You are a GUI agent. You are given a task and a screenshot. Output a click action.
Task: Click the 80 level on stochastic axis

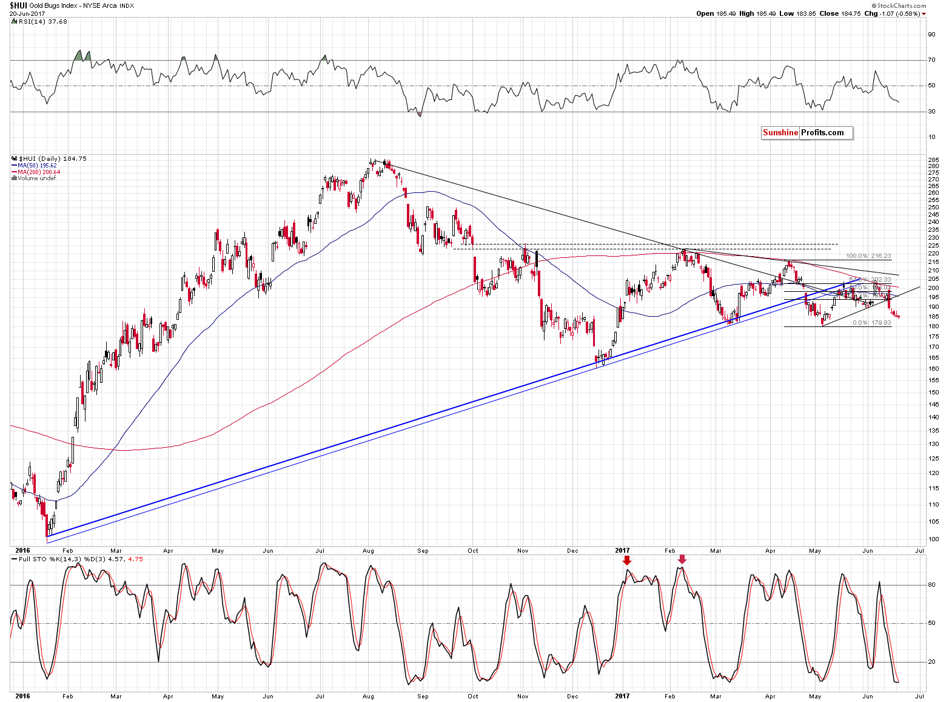tap(931, 585)
